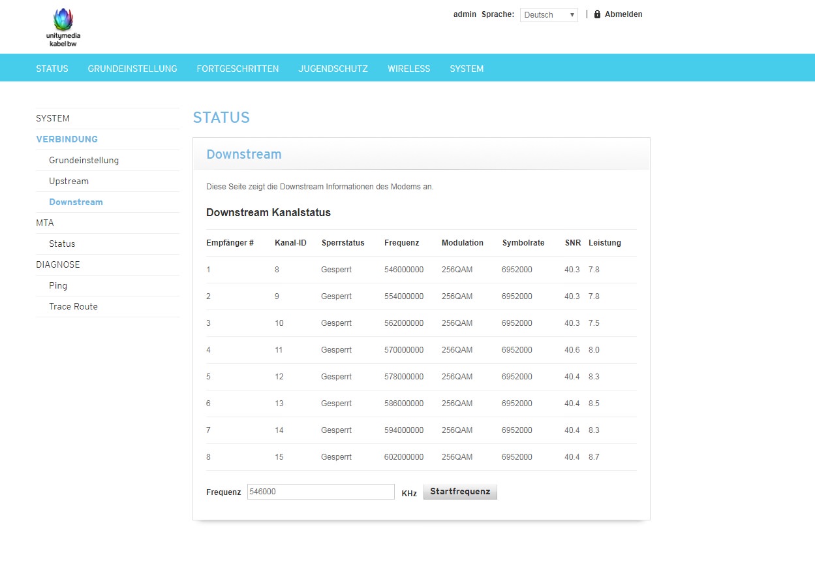Open the JUGENDSCHUTZ menu
This screenshot has width=815, height=572.
[x=333, y=69]
